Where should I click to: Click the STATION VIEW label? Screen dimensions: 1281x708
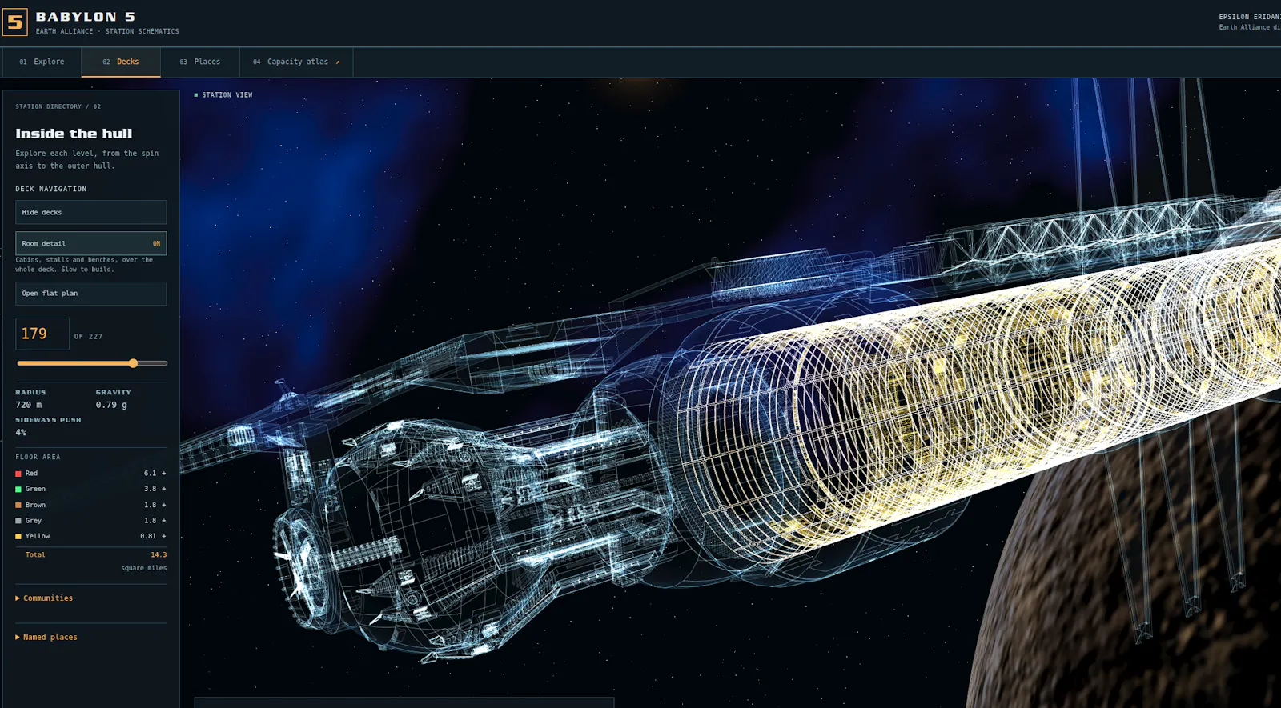pyautogui.click(x=227, y=95)
